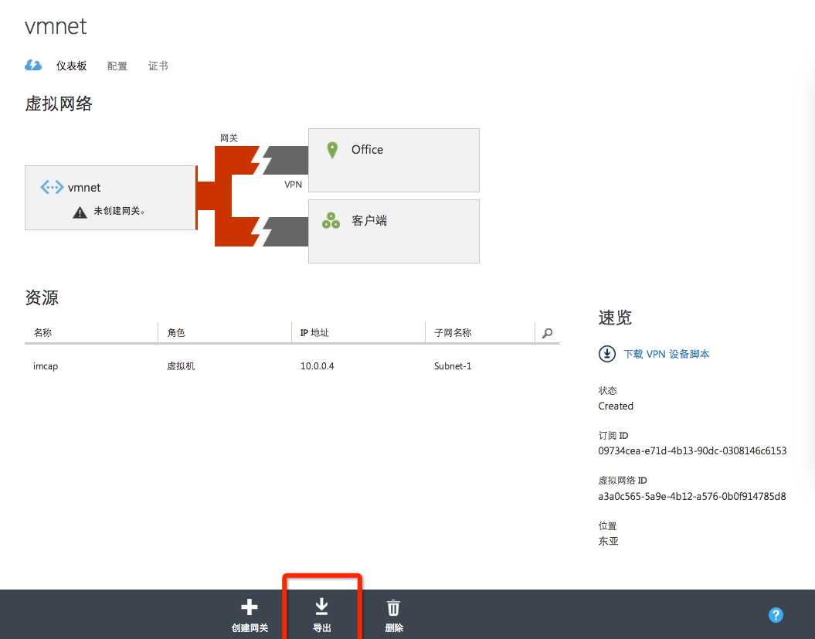
Task: Click the vmnet page title
Action: coord(56,26)
